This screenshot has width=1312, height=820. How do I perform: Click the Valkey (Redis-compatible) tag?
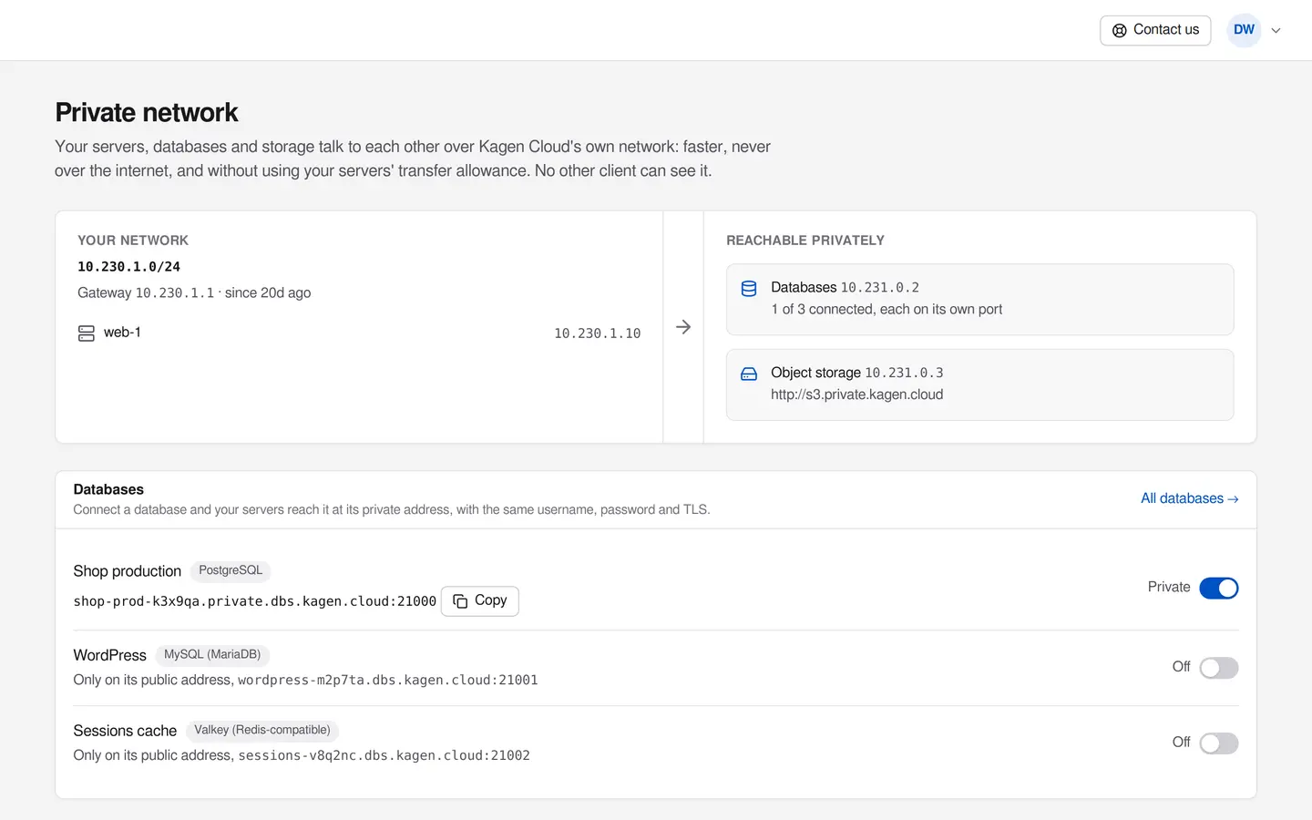click(x=262, y=730)
